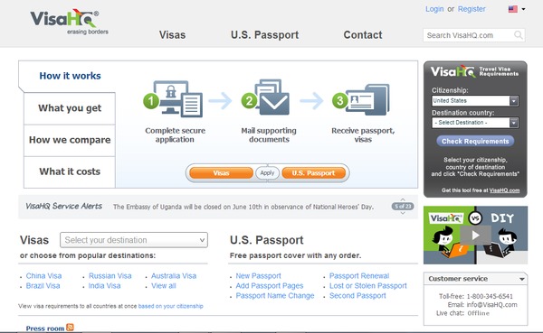Focus the Search VisaHQ.com field
This screenshot has width=543, height=333.
pos(469,35)
